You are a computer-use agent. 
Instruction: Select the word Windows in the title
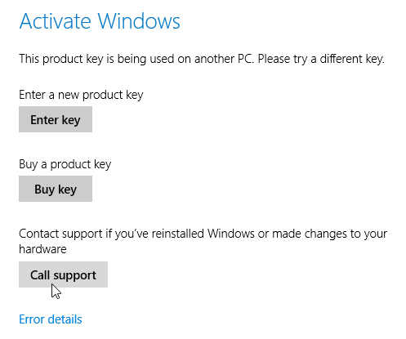pos(139,21)
